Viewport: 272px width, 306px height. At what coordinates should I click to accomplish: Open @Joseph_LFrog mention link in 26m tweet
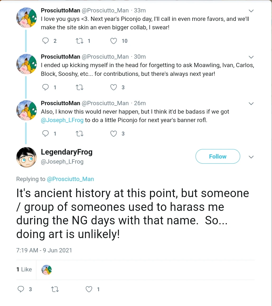pyautogui.click(x=62, y=120)
